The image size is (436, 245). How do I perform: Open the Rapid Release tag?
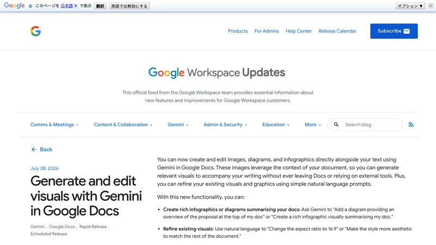(x=93, y=226)
